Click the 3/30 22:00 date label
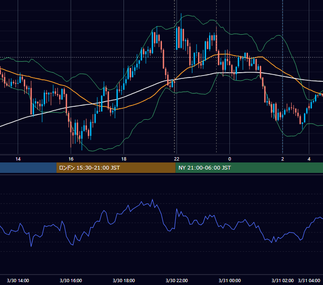Screen dimensions: 323x285 [x=177, y=280]
